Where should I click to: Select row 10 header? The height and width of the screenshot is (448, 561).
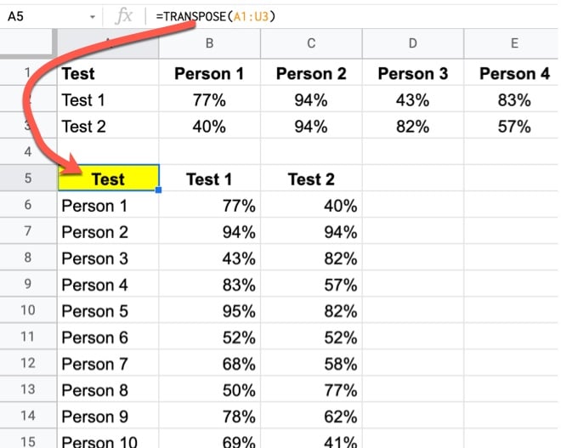point(28,310)
